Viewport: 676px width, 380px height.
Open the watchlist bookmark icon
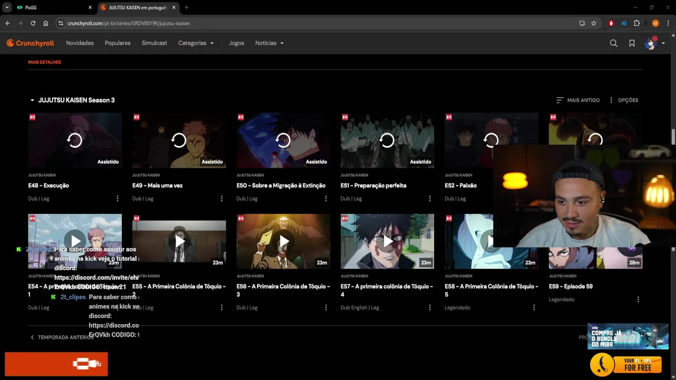point(632,43)
